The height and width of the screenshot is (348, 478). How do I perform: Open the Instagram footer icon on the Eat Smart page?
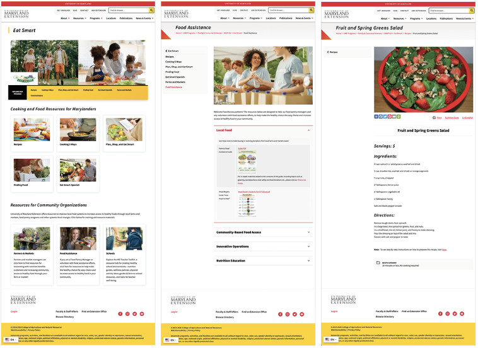127,314
